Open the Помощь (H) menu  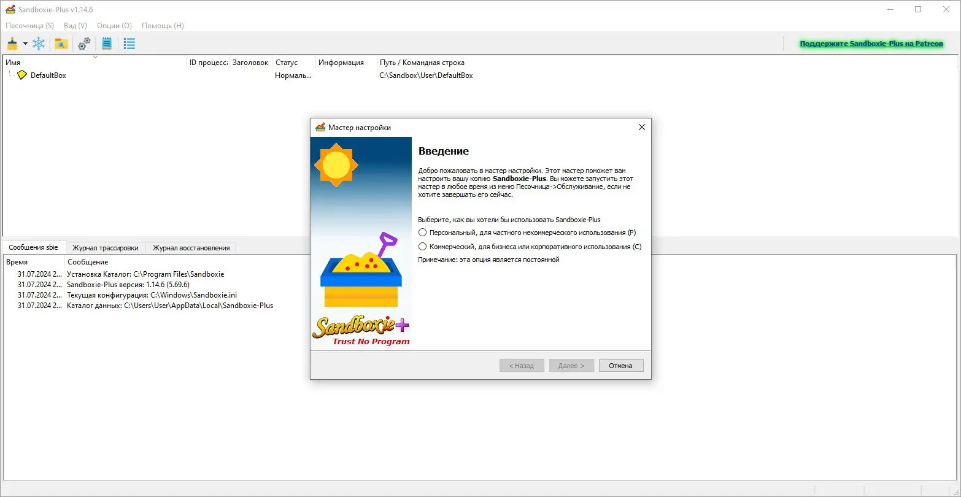163,26
